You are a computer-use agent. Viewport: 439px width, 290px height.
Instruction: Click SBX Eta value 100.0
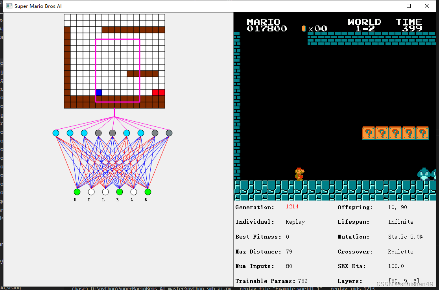(396, 266)
